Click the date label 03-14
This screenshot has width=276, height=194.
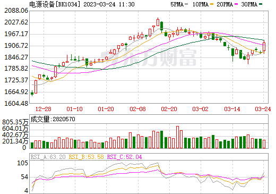pos(232,109)
